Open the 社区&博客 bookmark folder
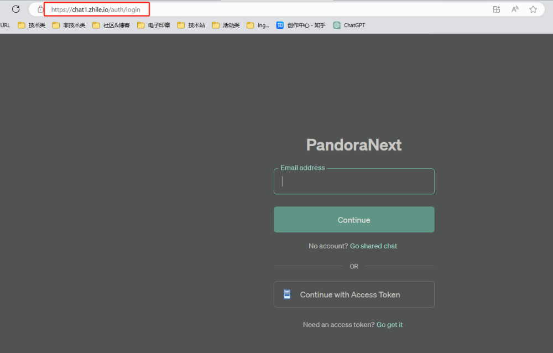The height and width of the screenshot is (353, 553). point(111,25)
